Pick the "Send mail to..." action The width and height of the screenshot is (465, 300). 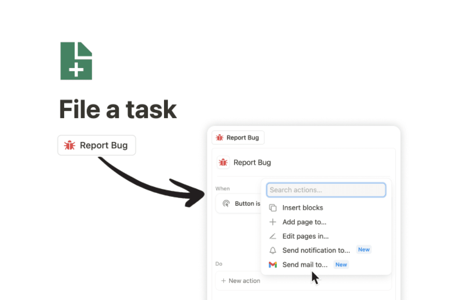pyautogui.click(x=305, y=265)
